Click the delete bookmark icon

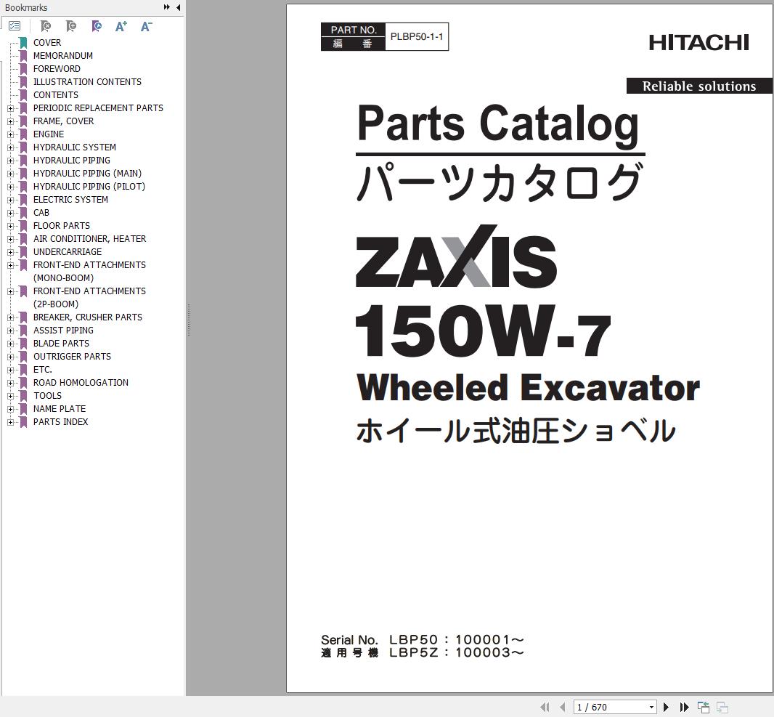(x=46, y=26)
